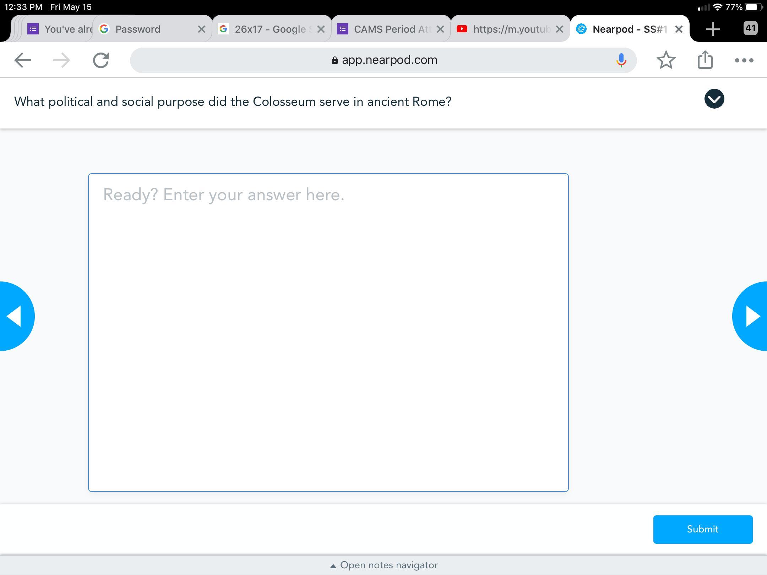Image resolution: width=767 pixels, height=575 pixels.
Task: Open a new browser tab
Action: point(713,29)
